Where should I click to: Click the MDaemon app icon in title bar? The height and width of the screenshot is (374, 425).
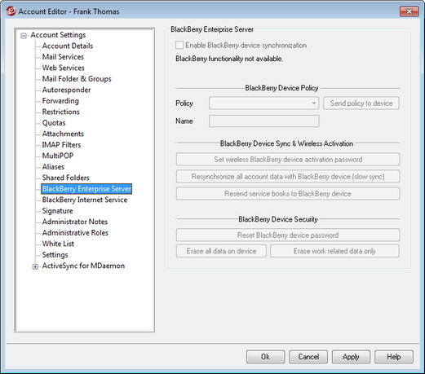11,11
